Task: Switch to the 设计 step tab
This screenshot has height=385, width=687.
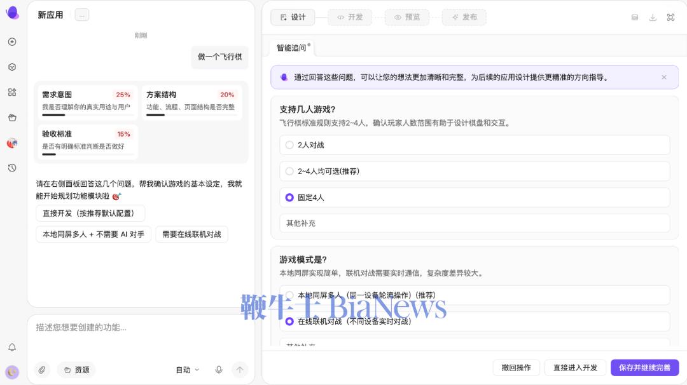Action: point(293,18)
